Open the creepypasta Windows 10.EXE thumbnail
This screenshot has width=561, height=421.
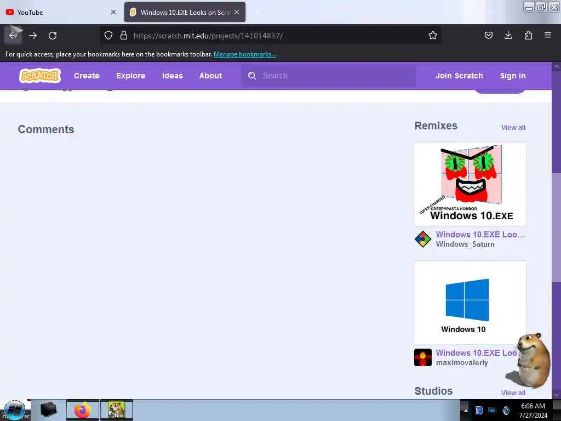coord(470,184)
